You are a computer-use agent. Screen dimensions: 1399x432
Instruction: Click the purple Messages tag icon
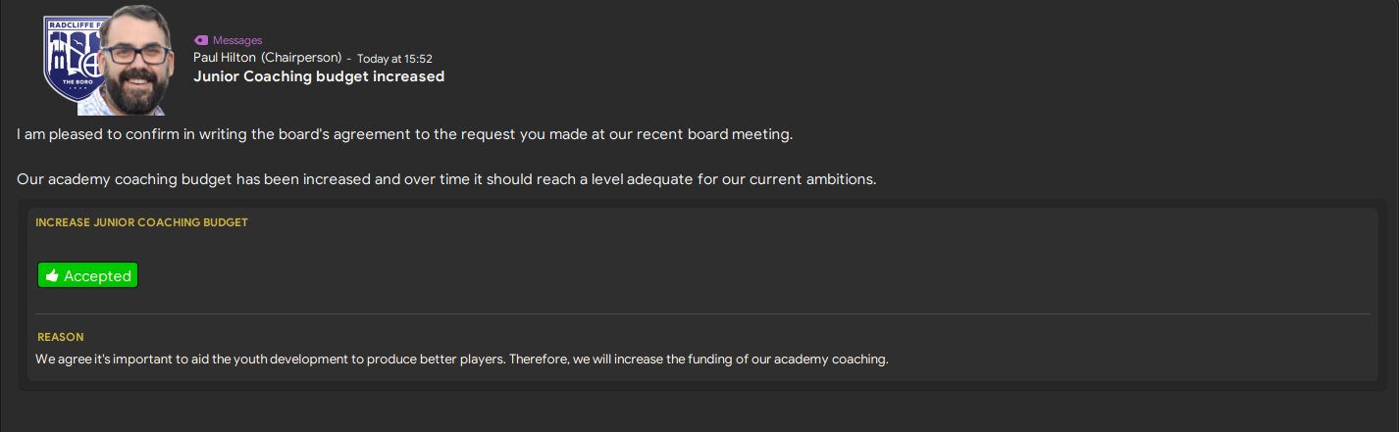201,40
